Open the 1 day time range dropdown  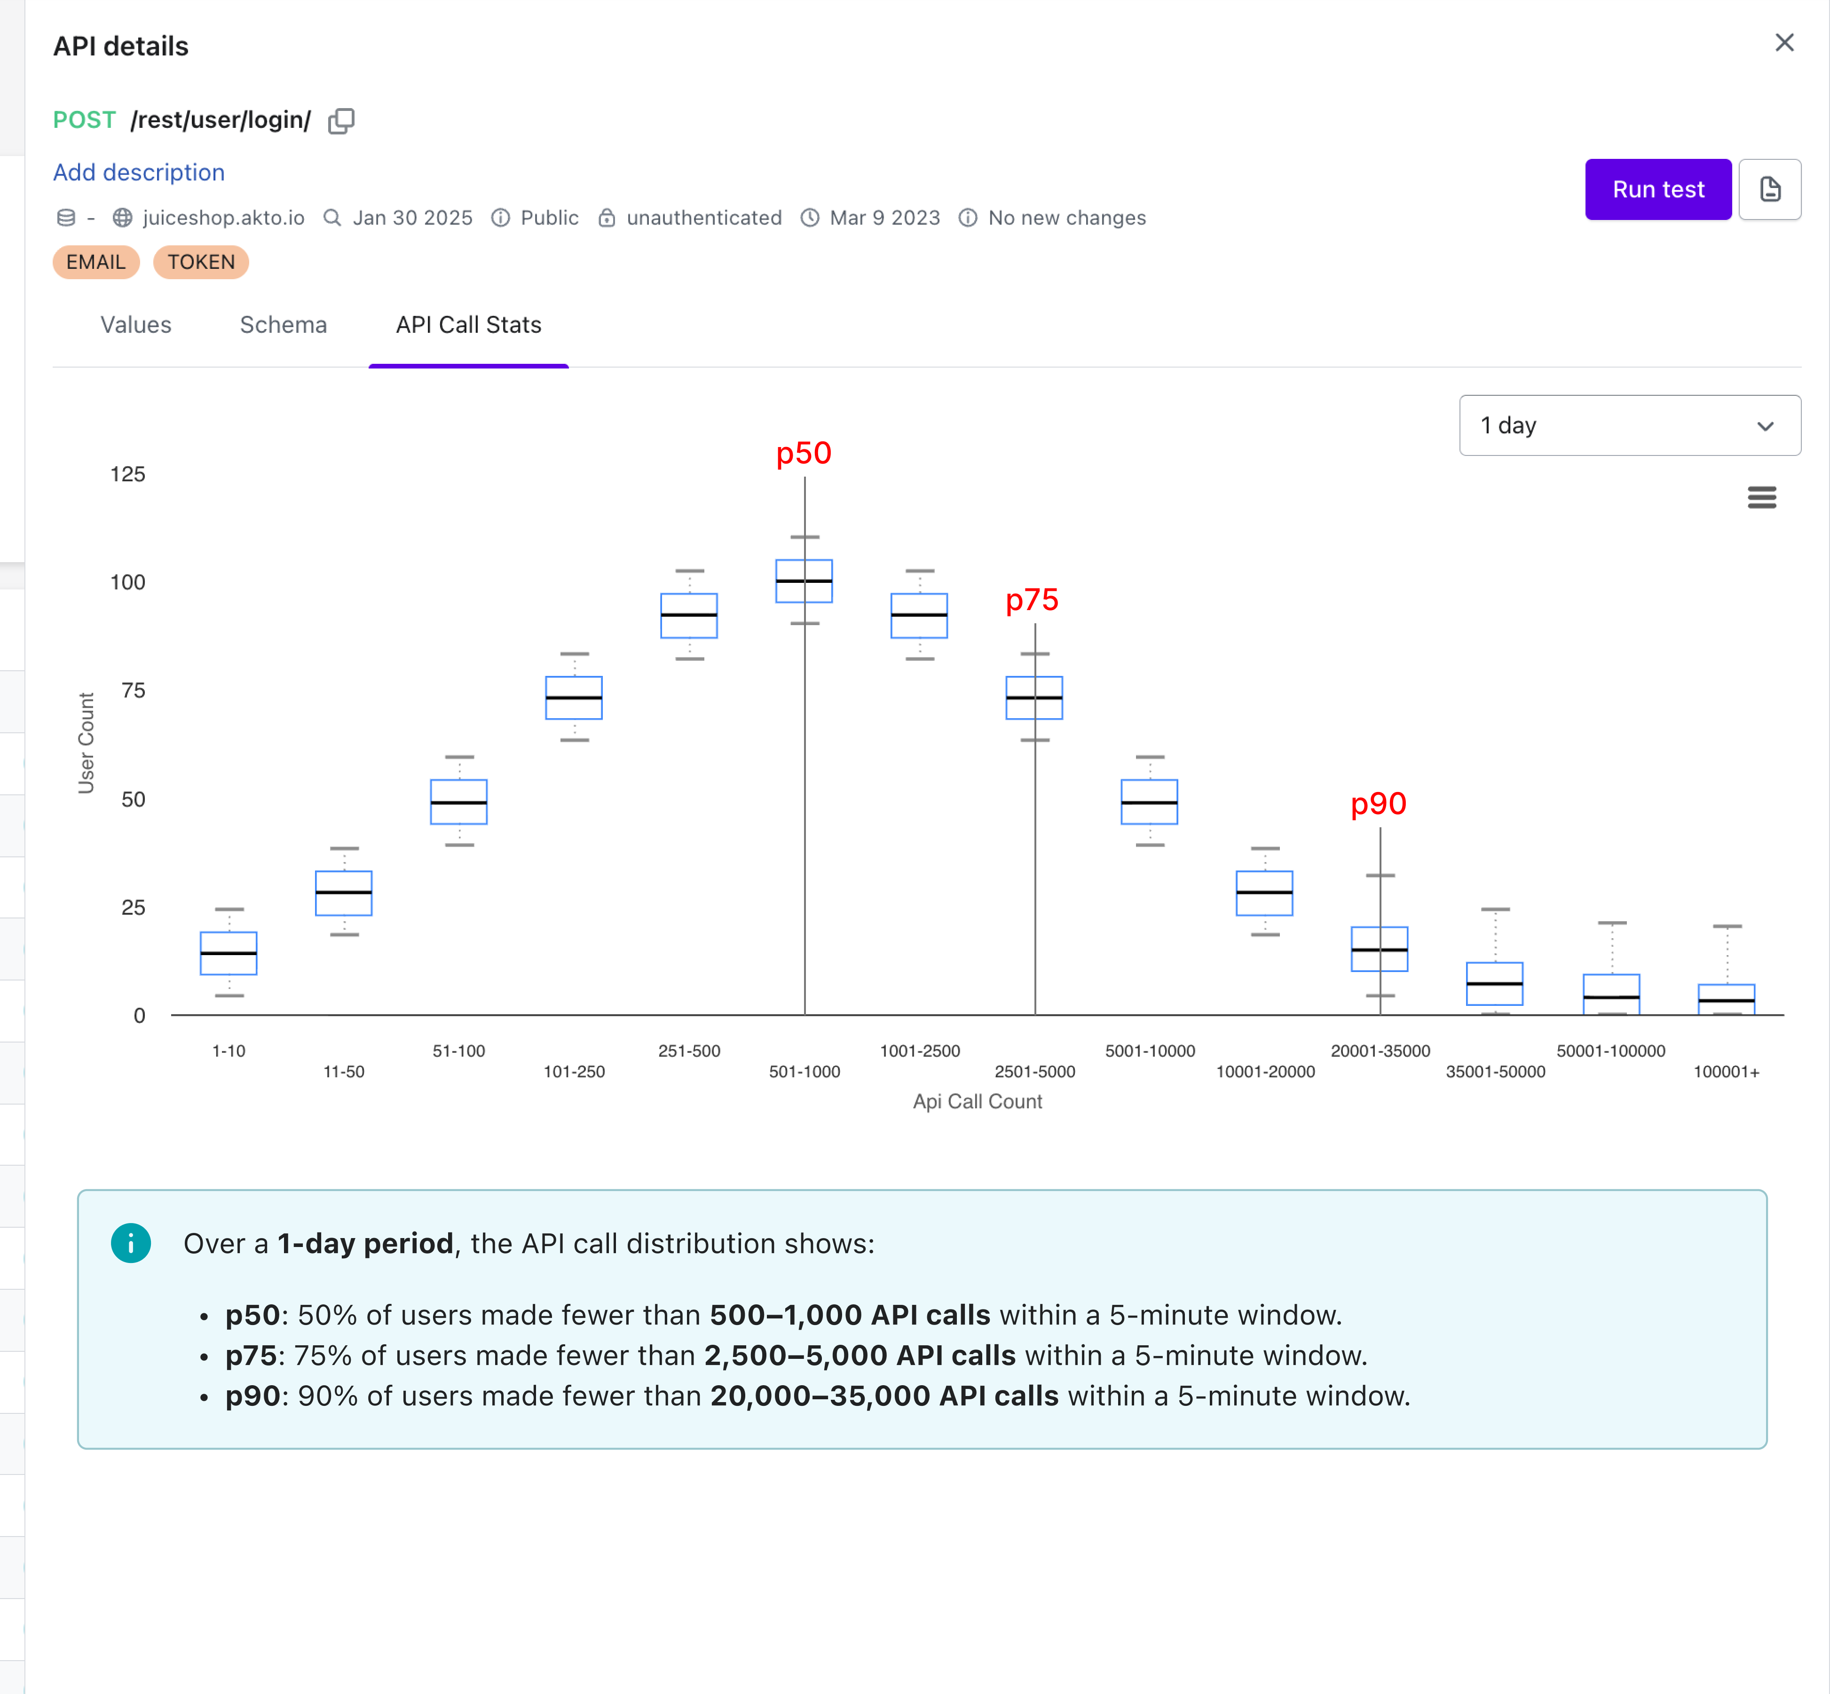[1629, 425]
